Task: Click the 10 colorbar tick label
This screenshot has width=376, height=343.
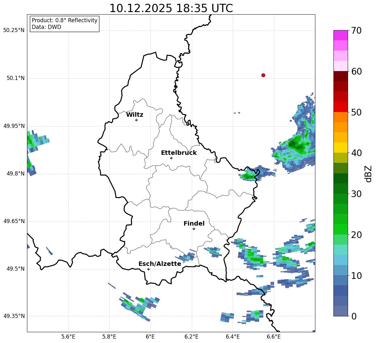Action: tap(356, 275)
